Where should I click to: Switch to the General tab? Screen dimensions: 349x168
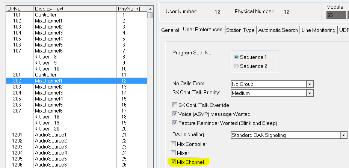[x=170, y=30]
